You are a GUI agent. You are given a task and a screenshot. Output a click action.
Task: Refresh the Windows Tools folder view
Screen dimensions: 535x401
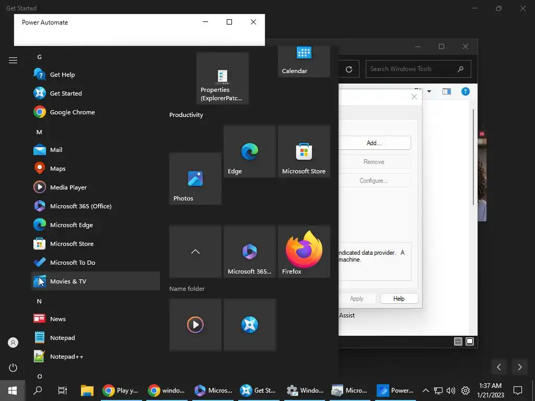pos(348,69)
